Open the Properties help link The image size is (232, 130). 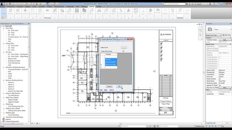coord(211,123)
